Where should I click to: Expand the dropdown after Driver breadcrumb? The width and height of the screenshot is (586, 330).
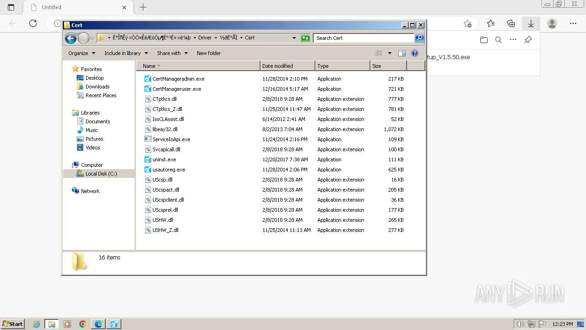click(216, 38)
